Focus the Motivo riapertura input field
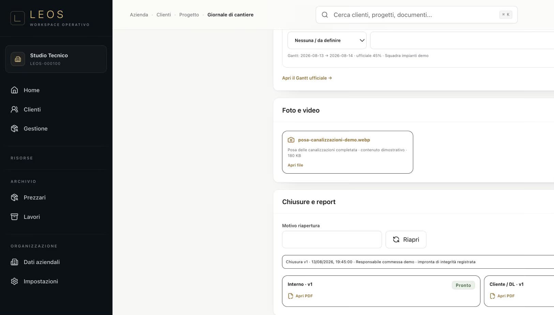Screen dimensions: 554x315 pyautogui.click(x=332, y=239)
